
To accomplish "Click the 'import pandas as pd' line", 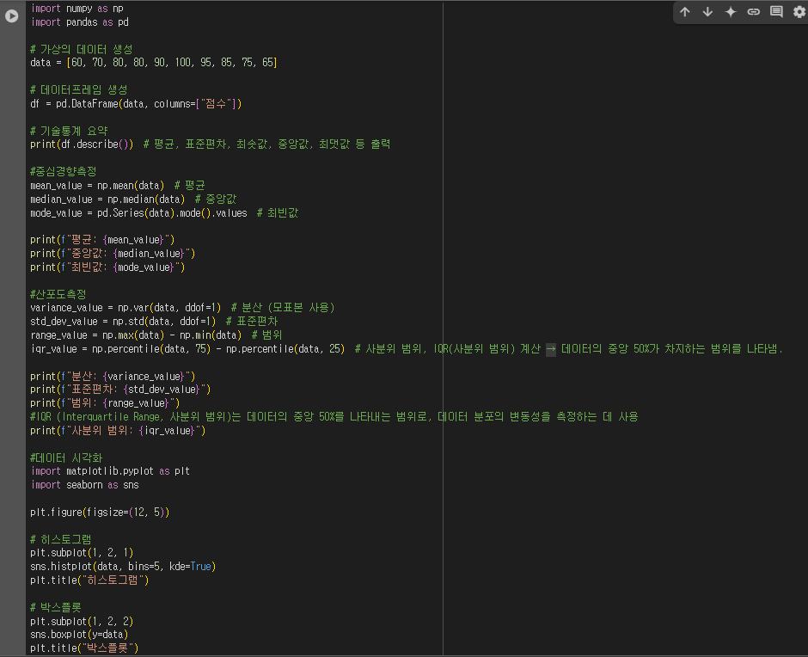I will [80, 22].
